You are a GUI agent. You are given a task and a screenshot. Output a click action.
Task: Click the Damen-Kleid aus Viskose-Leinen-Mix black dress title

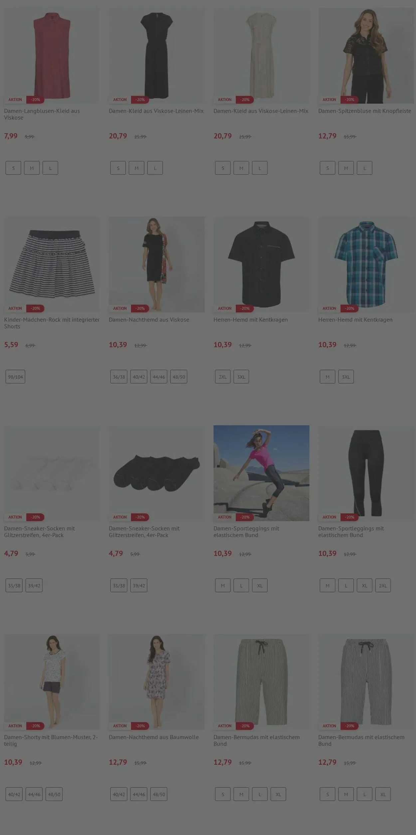point(156,111)
